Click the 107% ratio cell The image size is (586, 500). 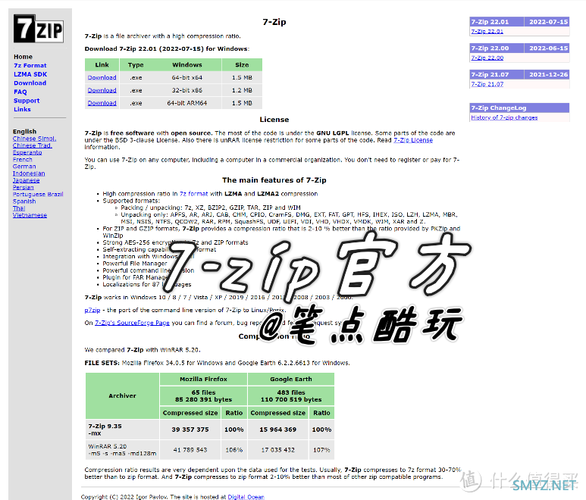tap(321, 450)
